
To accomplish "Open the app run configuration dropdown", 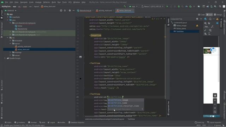I will [x=133, y=6].
